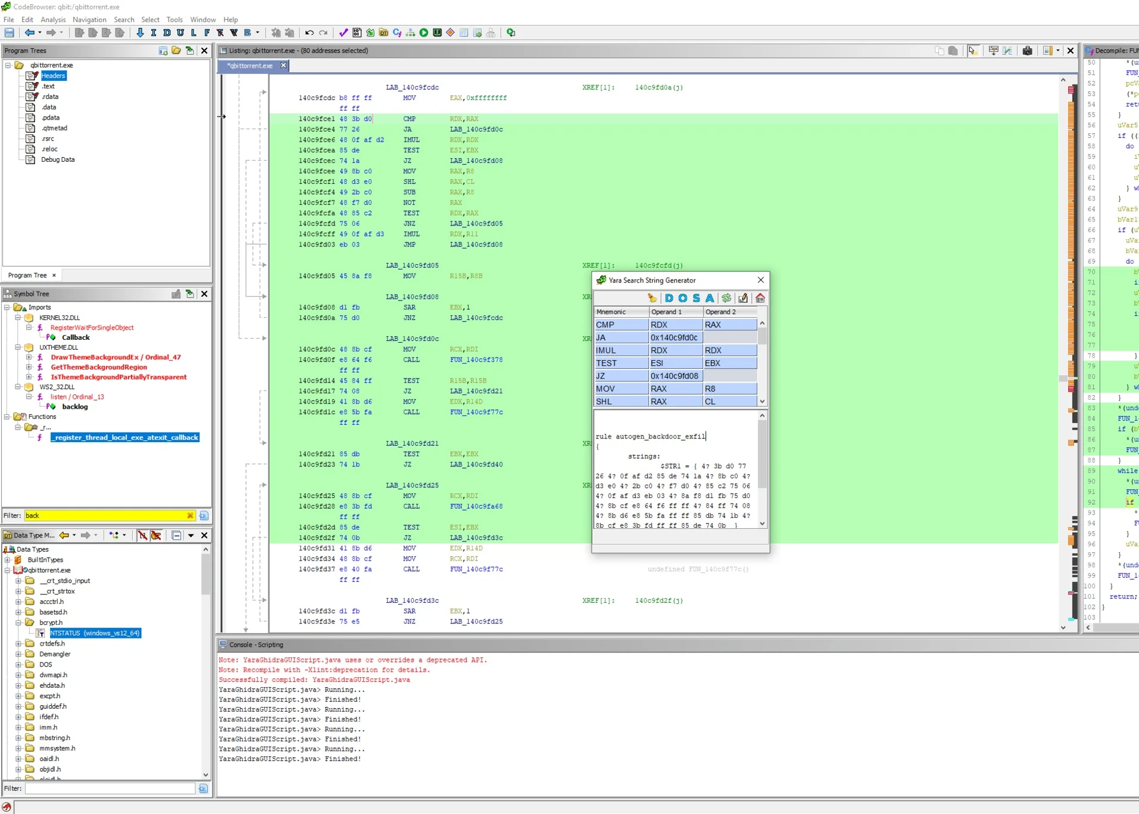Toggle filter pointers icon in Data Type Manager
The height and width of the screenshot is (814, 1139).
[x=156, y=536]
